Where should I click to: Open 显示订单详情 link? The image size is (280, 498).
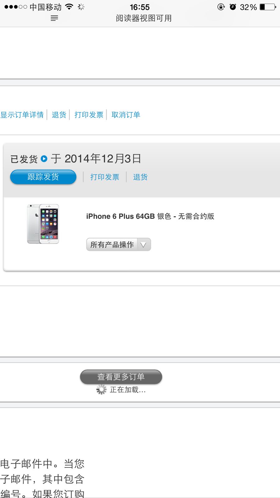pos(22,115)
